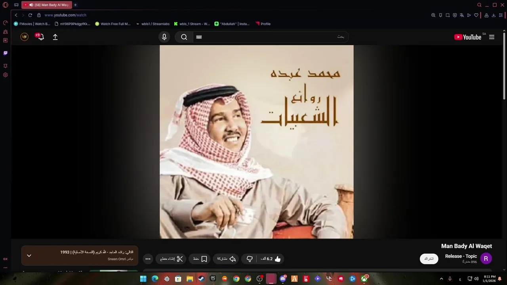Viewport: 507px width, 285px height.
Task: Open wbls1 / Streamlabs bookmark
Action: pos(152,24)
